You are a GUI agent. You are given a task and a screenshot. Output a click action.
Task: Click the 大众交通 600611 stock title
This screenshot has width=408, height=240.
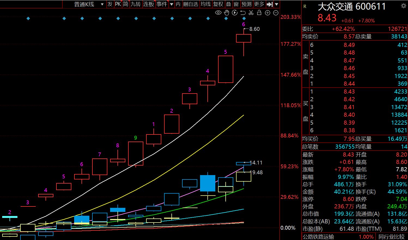pyautogui.click(x=352, y=7)
